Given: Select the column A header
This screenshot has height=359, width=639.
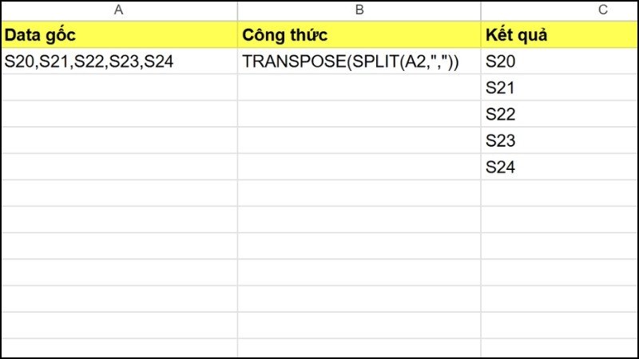Looking at the screenshot, I should click(118, 10).
